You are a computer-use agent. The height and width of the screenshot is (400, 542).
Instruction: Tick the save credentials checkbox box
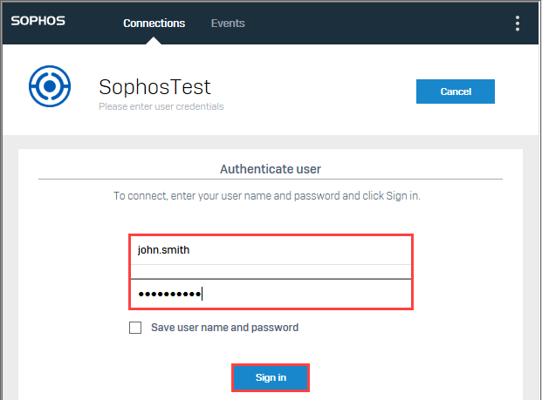coord(135,329)
